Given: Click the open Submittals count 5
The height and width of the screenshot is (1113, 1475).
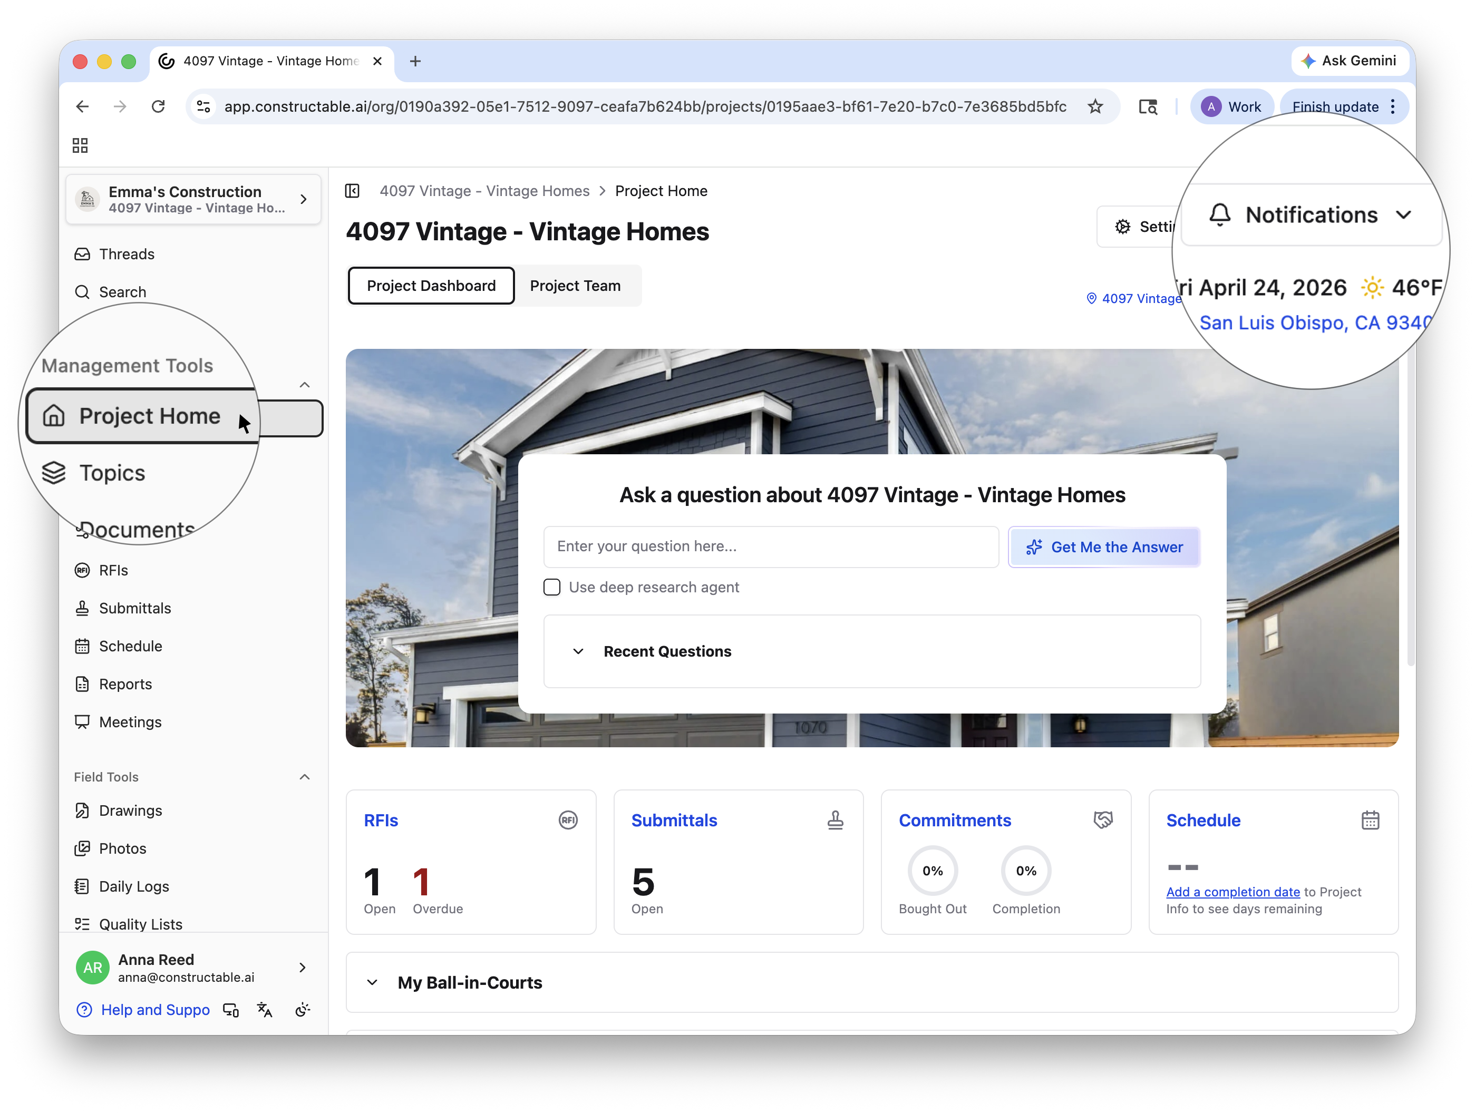Looking at the screenshot, I should tap(643, 882).
